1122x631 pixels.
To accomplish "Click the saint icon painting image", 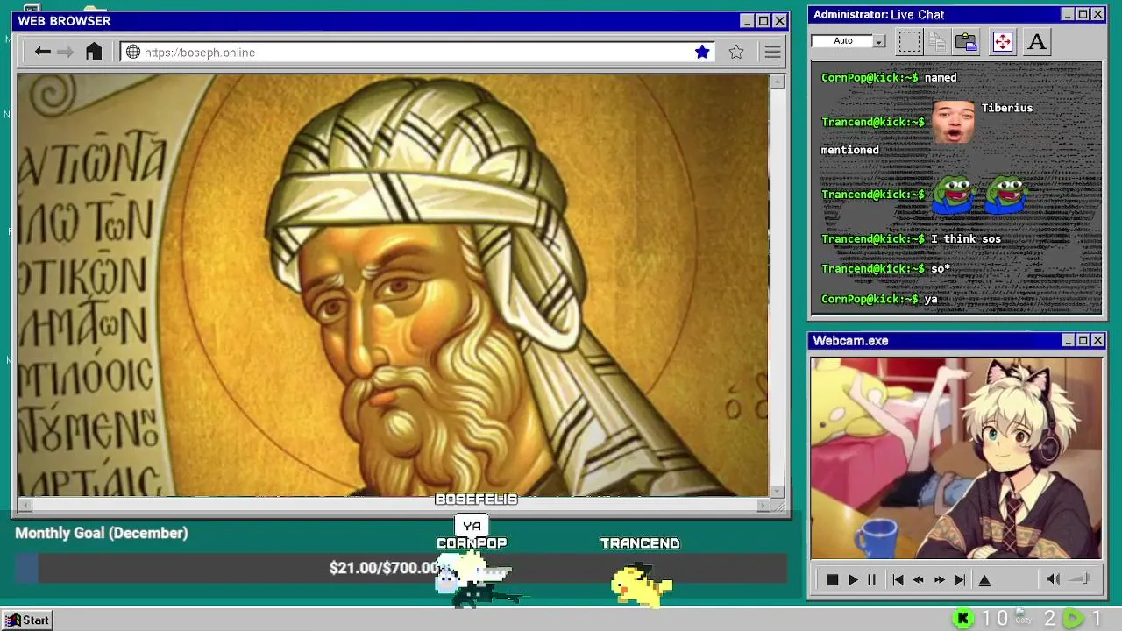I will tap(393, 285).
